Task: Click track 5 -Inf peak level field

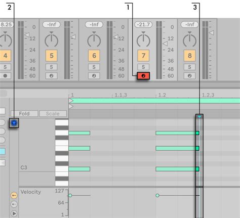Action: pos(52,25)
